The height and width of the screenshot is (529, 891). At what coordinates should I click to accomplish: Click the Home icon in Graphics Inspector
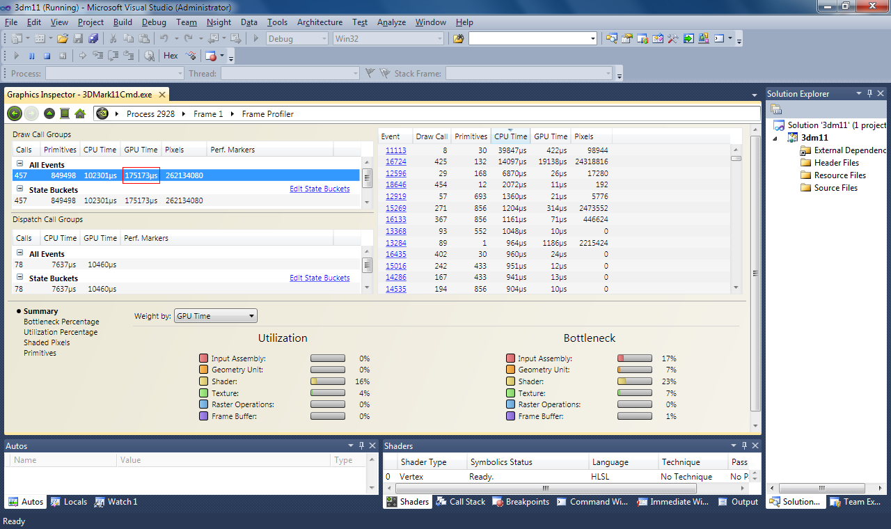[x=80, y=113]
